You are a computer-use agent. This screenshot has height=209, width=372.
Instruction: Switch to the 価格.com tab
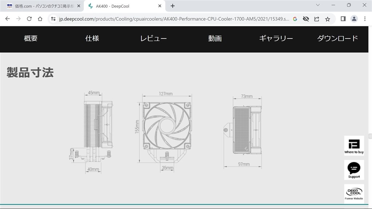pos(42,6)
